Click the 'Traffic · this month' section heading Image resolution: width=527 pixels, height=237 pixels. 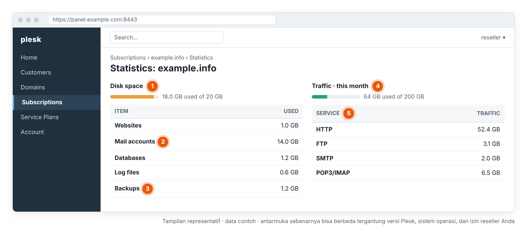pyautogui.click(x=340, y=86)
